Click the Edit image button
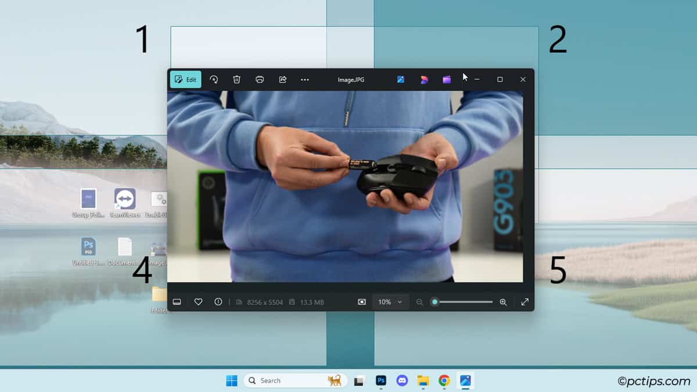Screen dimensions: 697x392 (x=185, y=80)
